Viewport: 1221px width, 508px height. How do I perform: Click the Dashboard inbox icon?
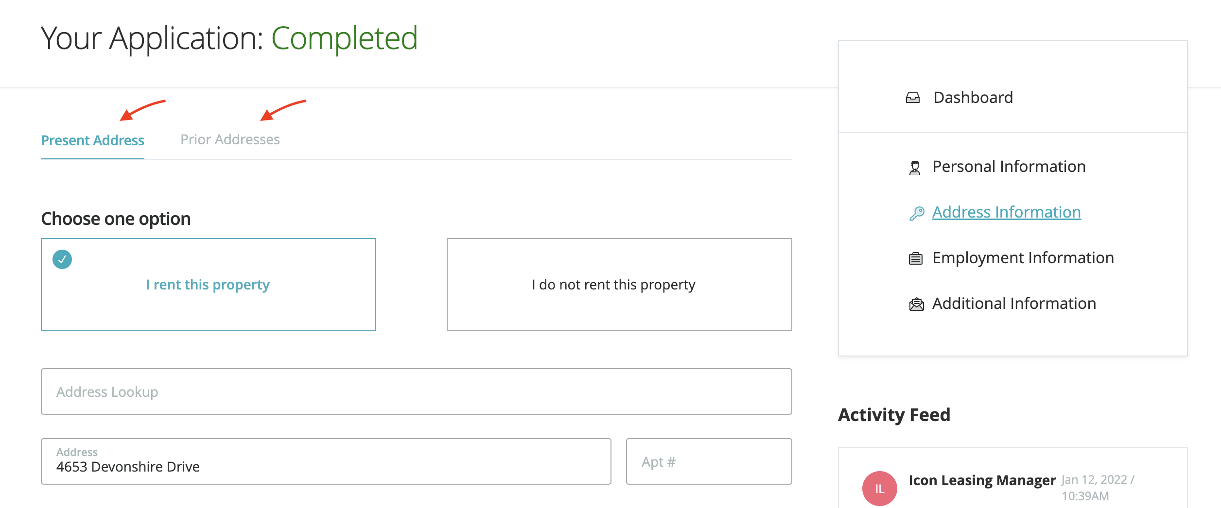coord(912,98)
